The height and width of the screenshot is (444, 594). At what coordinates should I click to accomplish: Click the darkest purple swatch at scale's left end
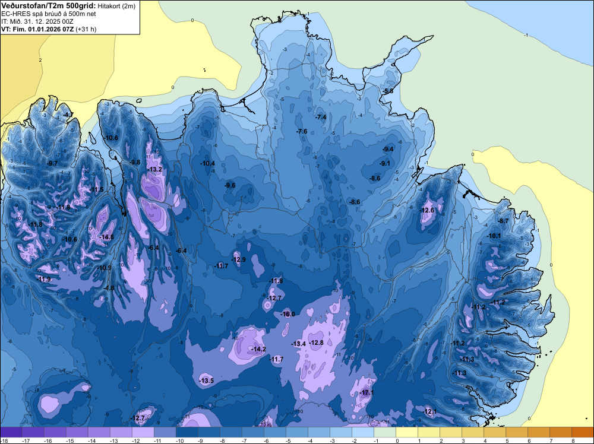coord(11,432)
